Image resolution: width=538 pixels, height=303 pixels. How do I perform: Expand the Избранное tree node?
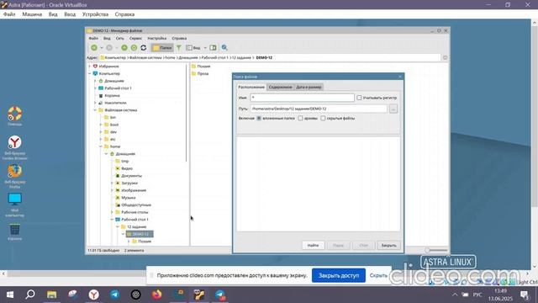(90, 66)
